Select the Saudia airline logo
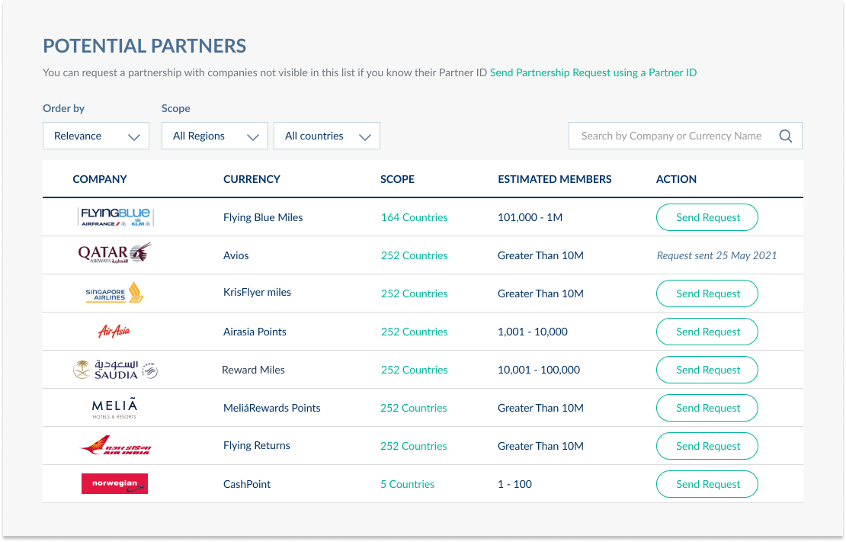Image resolution: width=846 pixels, height=542 pixels. point(114,369)
